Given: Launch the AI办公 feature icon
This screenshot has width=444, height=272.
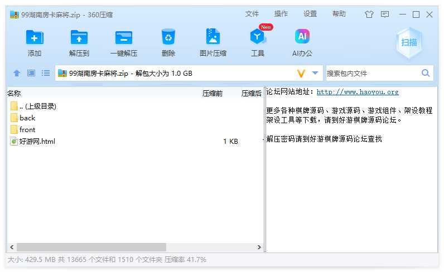Looking at the screenshot, I should [x=302, y=36].
